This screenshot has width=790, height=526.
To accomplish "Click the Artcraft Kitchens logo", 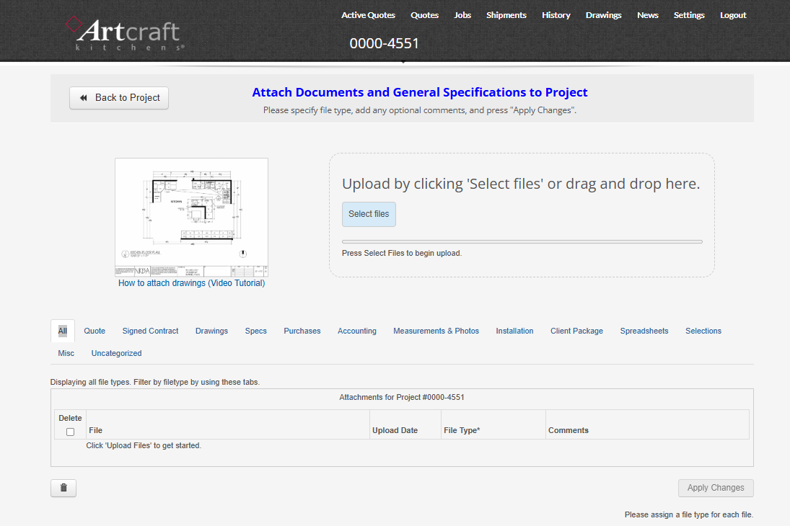I will 126,34.
